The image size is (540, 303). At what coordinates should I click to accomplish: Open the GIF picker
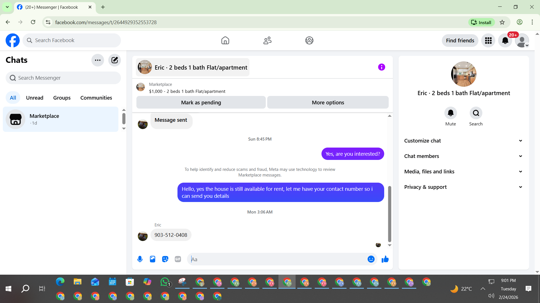pyautogui.click(x=178, y=259)
